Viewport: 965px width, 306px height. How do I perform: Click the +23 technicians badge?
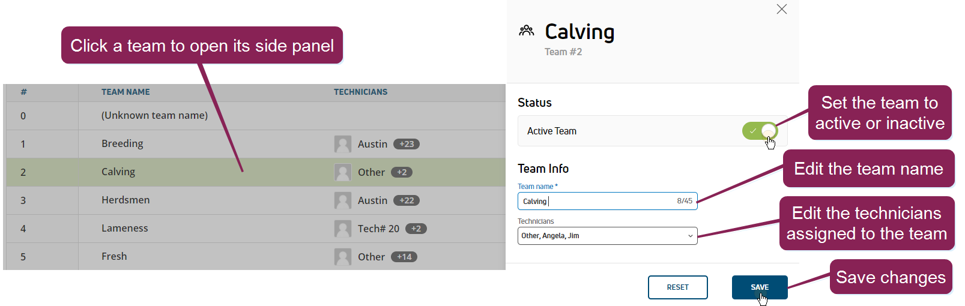tap(407, 144)
